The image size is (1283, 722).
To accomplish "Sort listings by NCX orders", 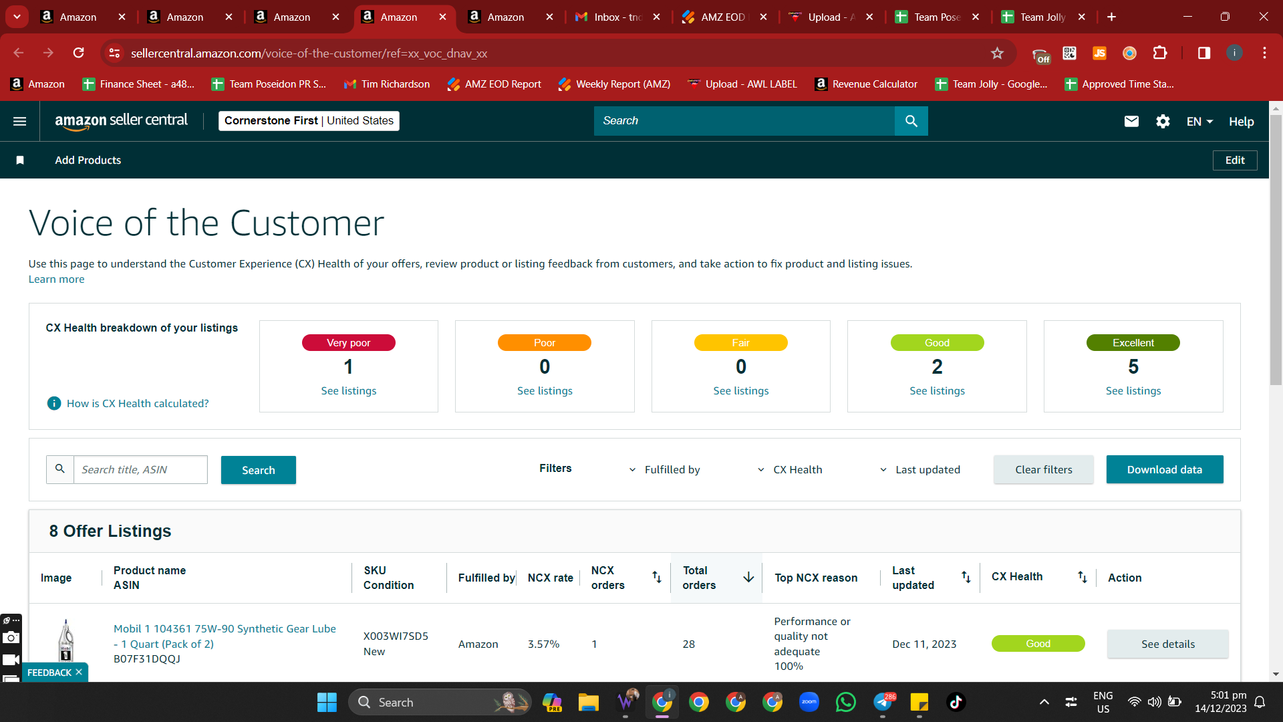I will click(657, 577).
